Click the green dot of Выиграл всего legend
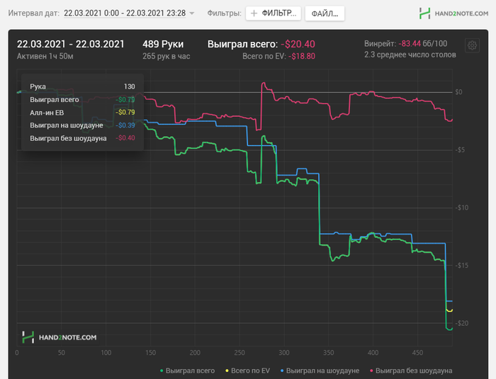 coord(162,370)
